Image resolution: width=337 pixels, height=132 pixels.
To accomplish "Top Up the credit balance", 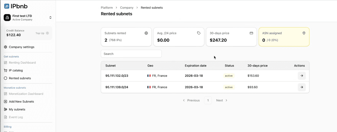I will click(42, 33).
